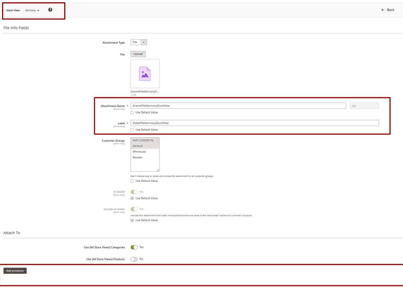Screen dimensions: 403x287
Task: Click the uploaded image file thumbnail
Action: [145, 74]
